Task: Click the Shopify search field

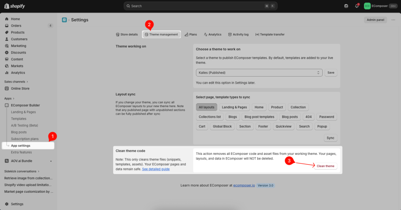Action: [200, 6]
